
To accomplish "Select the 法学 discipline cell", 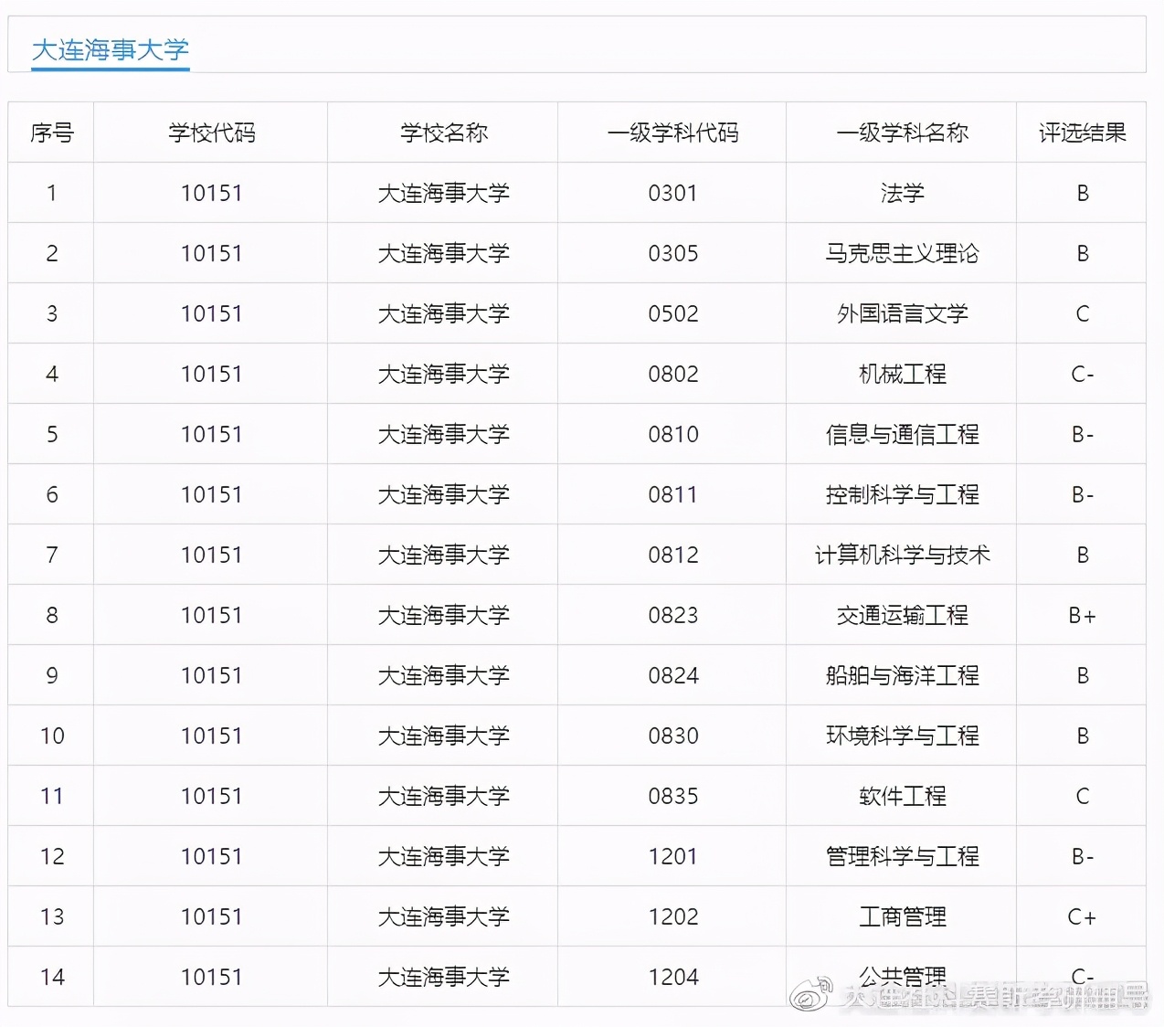I will (901, 193).
